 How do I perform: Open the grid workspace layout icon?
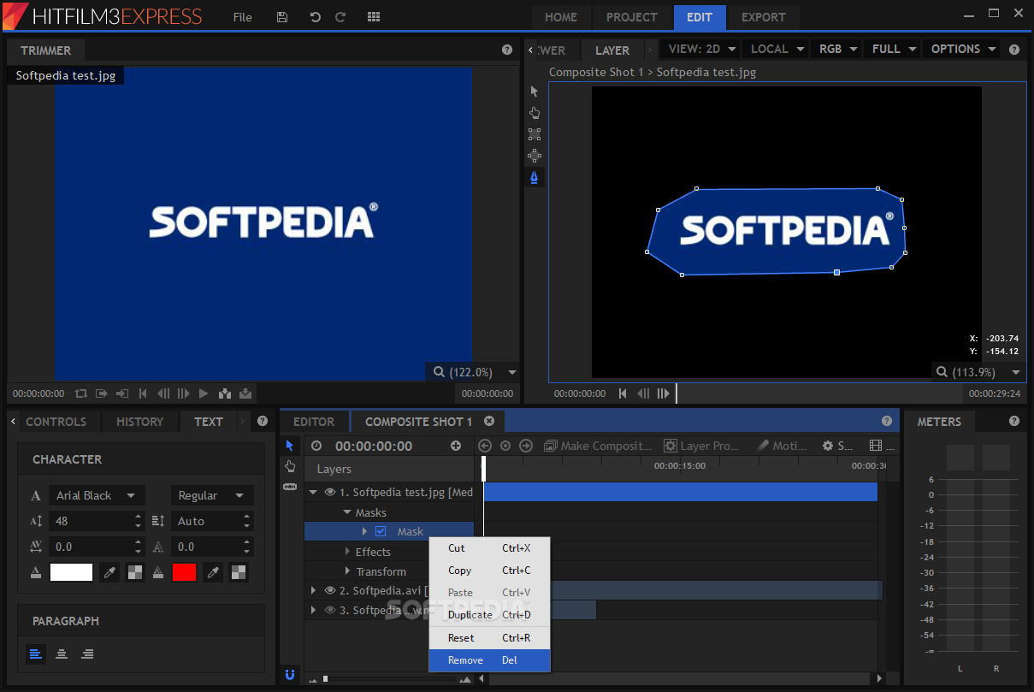(373, 17)
